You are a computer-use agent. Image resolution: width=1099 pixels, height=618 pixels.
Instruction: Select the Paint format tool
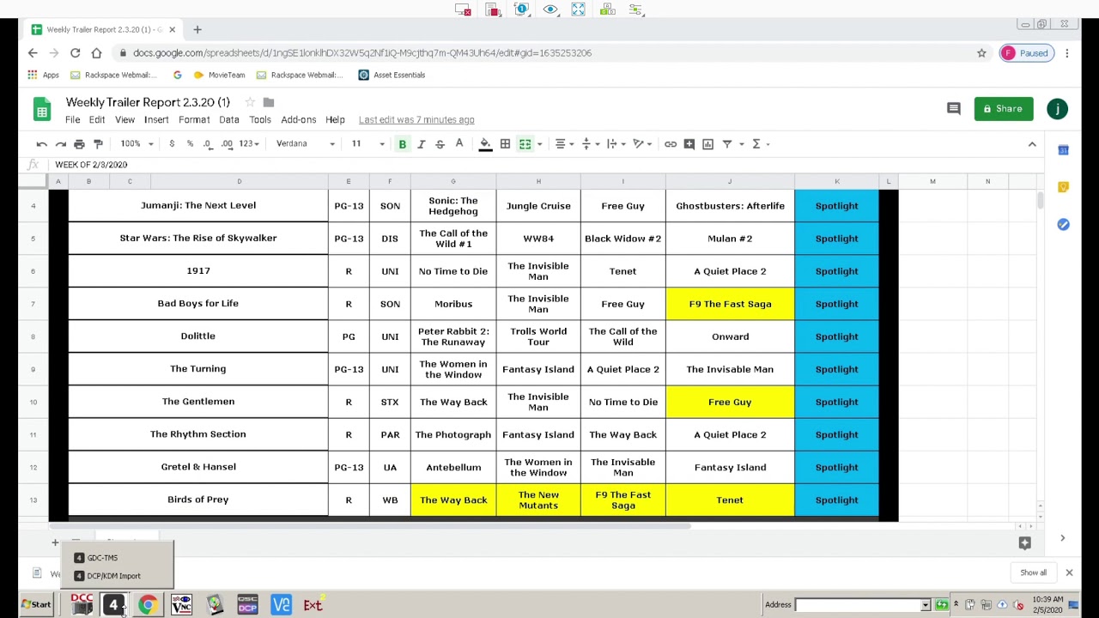[98, 144]
